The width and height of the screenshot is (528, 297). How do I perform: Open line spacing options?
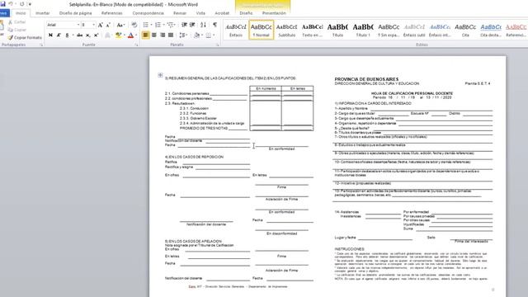click(183, 35)
